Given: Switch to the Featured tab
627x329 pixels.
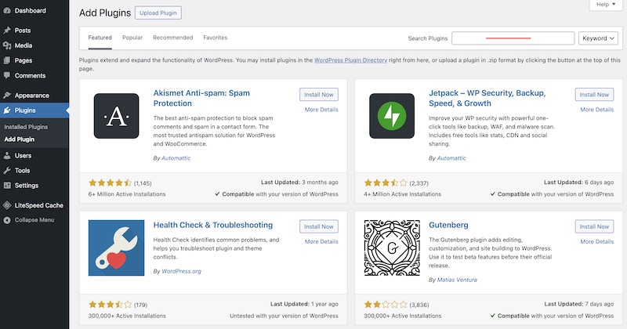Looking at the screenshot, I should [x=100, y=38].
